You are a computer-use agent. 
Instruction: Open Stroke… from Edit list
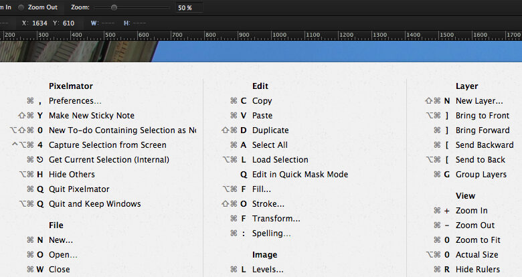coord(268,204)
